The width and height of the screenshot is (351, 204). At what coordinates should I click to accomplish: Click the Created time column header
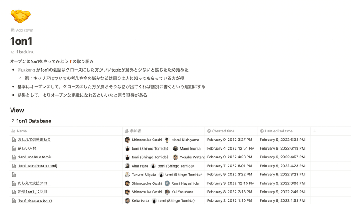221,131
